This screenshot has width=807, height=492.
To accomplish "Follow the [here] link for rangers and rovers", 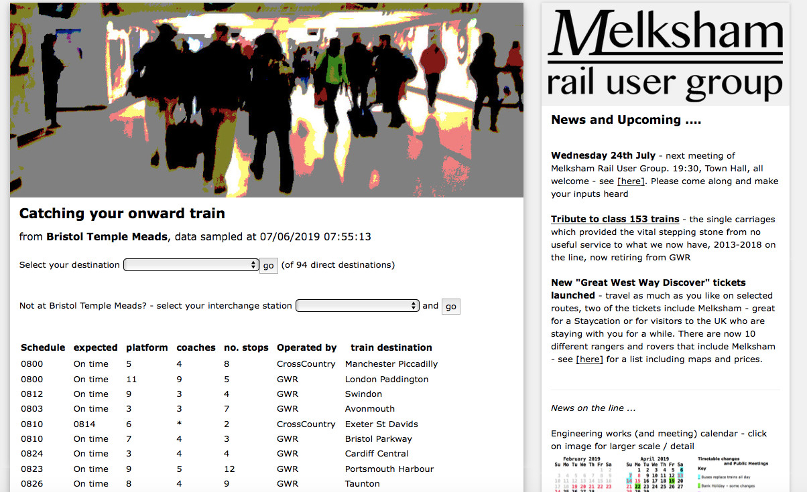I will click(x=589, y=359).
